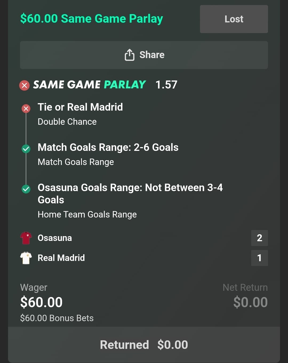Viewport: 288px width, 363px height.
Task: Click the Osasuna score box showing 2
Action: pyautogui.click(x=259, y=238)
